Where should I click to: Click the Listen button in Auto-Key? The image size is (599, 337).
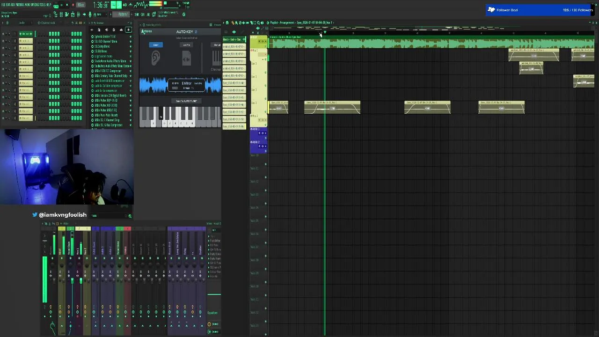click(156, 45)
